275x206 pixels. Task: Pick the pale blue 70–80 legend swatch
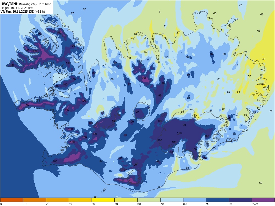[172, 200]
